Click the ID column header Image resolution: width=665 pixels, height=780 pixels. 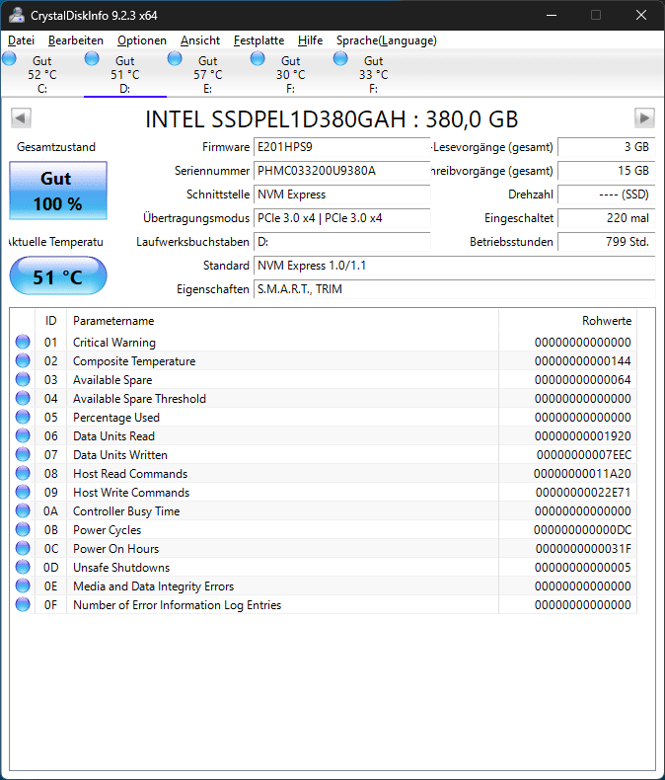(x=50, y=321)
